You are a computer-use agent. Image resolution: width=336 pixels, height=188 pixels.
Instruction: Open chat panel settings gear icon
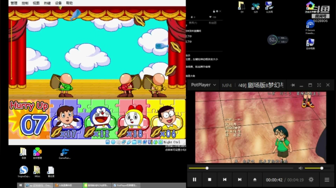(x=217, y=11)
